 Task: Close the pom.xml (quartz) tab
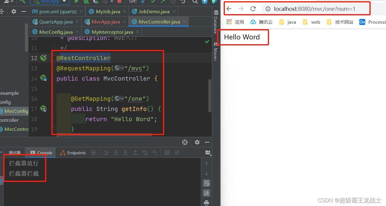point(82,12)
